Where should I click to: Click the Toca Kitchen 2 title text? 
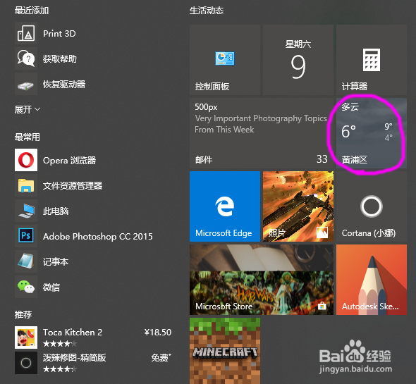pos(73,333)
